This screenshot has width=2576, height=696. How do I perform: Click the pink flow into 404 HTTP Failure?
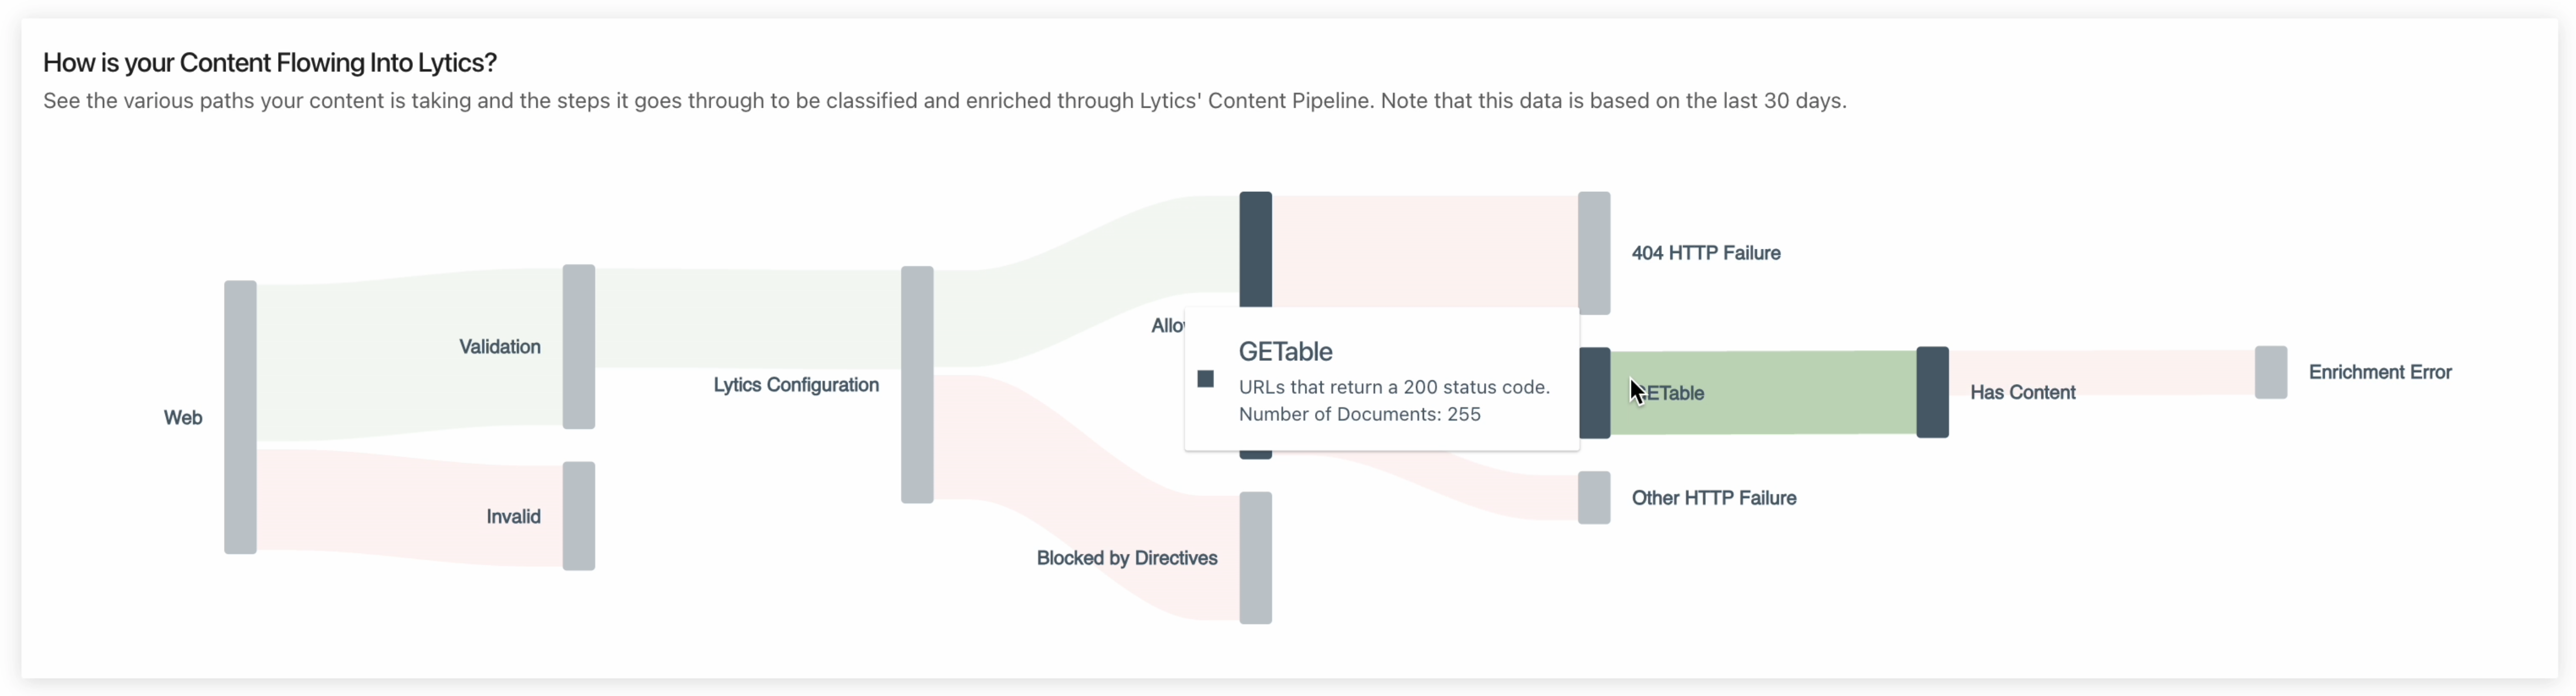pos(1425,251)
